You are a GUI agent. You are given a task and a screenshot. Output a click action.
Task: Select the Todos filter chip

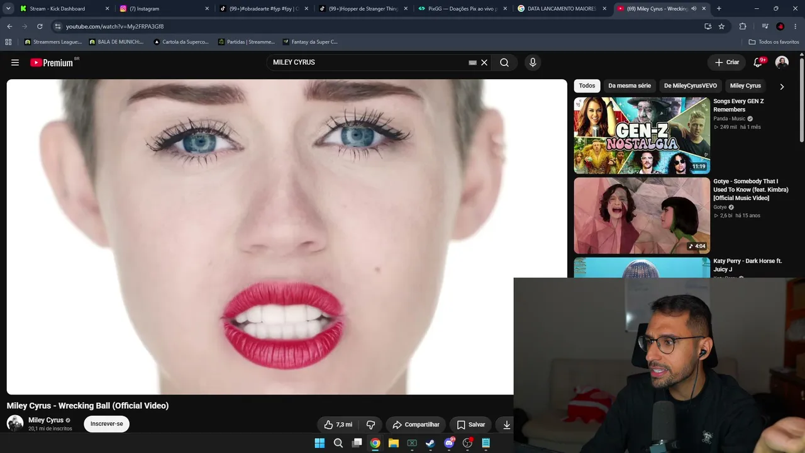pos(587,86)
